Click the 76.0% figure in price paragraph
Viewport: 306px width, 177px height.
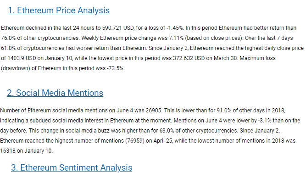click(x=8, y=38)
